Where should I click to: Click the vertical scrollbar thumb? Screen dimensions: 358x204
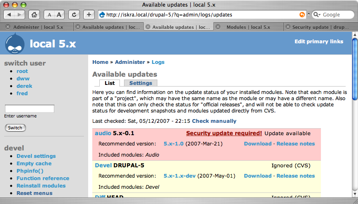coord(355,69)
